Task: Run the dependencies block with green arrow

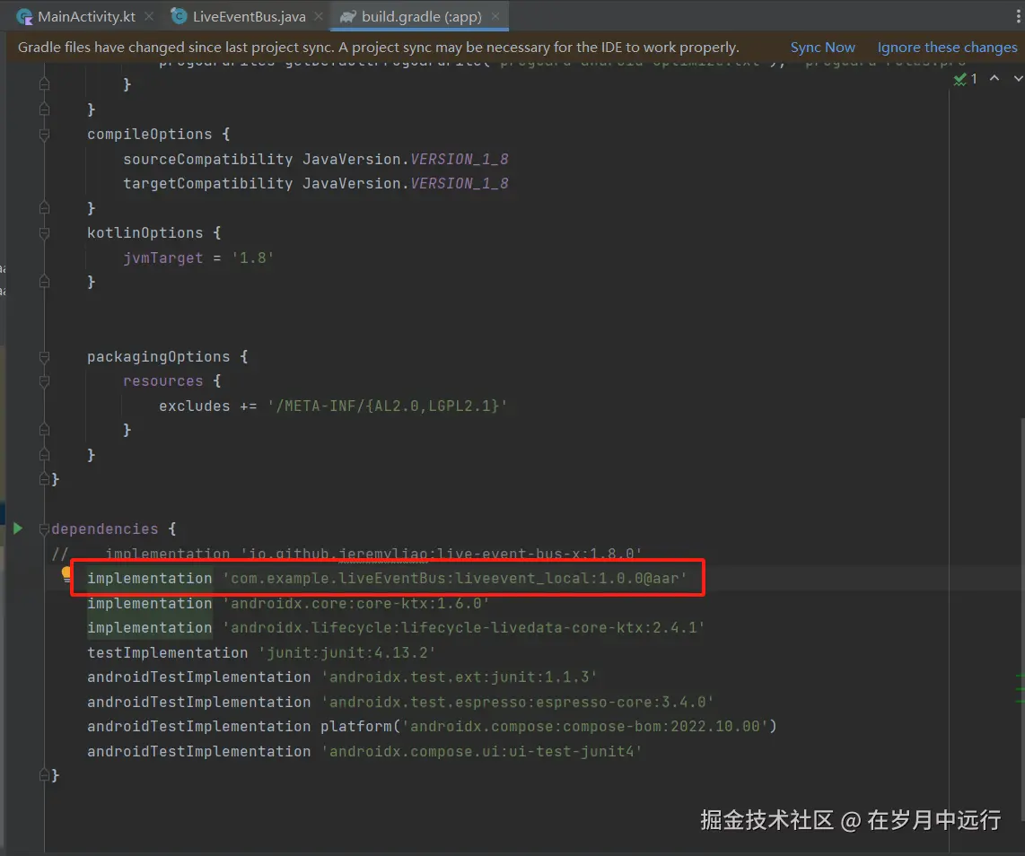Action: tap(18, 528)
